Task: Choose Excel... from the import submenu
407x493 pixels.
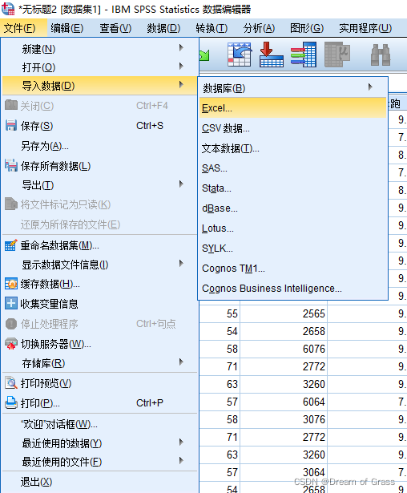Action: (292, 108)
